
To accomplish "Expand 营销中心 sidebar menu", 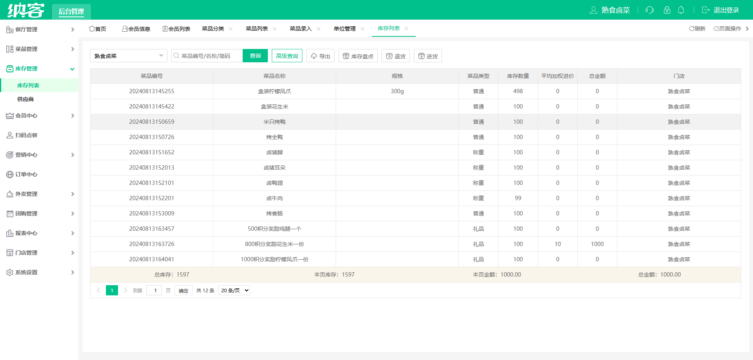I will tap(39, 155).
